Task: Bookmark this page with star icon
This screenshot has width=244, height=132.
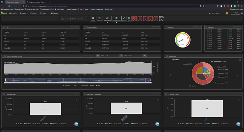Action: pyautogui.click(x=203, y=6)
